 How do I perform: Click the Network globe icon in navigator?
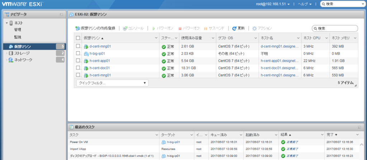coord(11,60)
